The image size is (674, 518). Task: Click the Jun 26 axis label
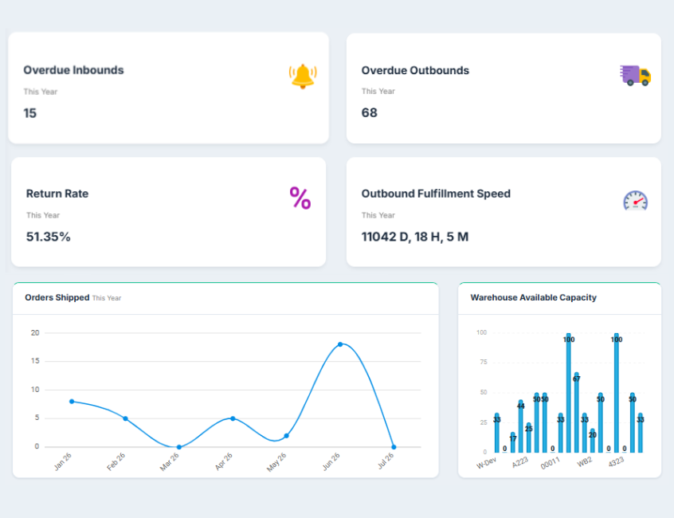[331, 461]
